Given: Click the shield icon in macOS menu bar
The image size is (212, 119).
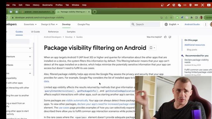Looking at the screenshot, I should click(x=190, y=5).
